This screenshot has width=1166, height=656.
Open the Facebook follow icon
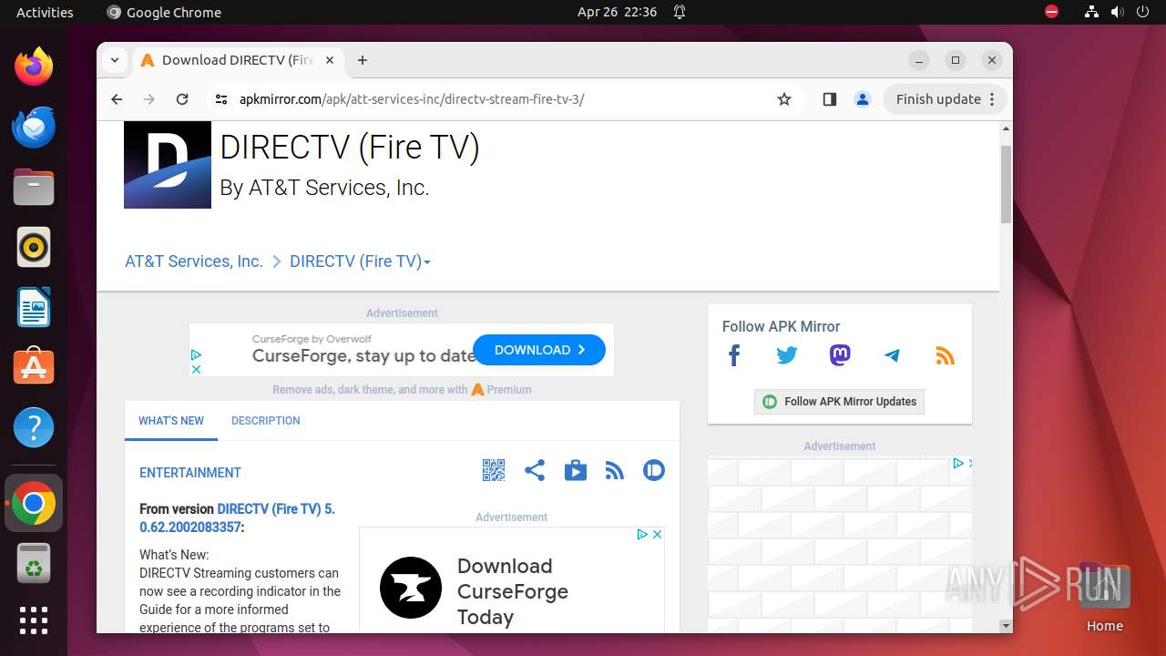734,355
